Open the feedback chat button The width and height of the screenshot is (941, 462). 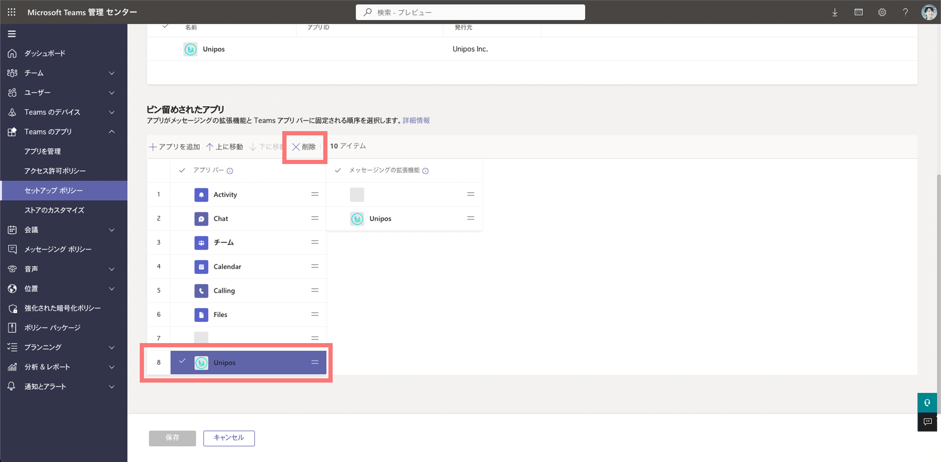(927, 422)
